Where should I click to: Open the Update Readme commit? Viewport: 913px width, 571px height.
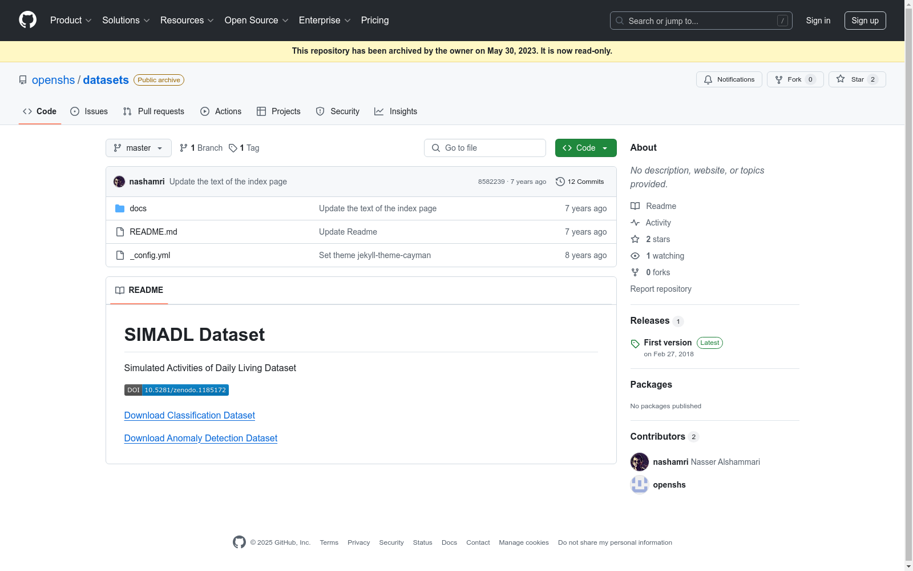348,232
